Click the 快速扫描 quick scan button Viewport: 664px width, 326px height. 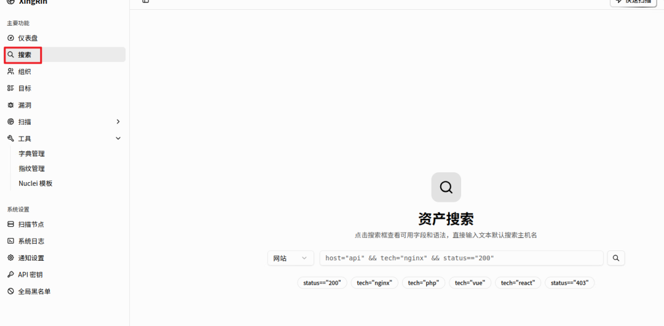click(x=633, y=2)
